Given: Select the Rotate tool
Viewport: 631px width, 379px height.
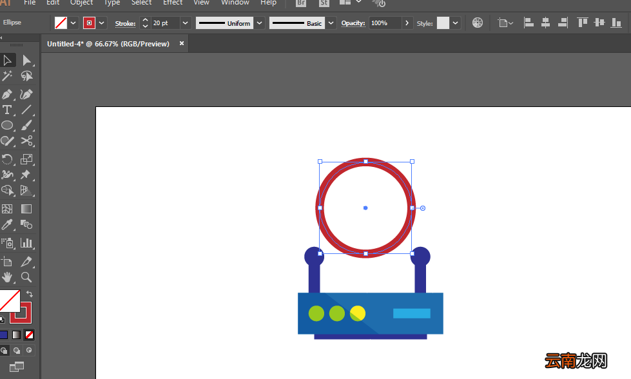Looking at the screenshot, I should pyautogui.click(x=7, y=159).
